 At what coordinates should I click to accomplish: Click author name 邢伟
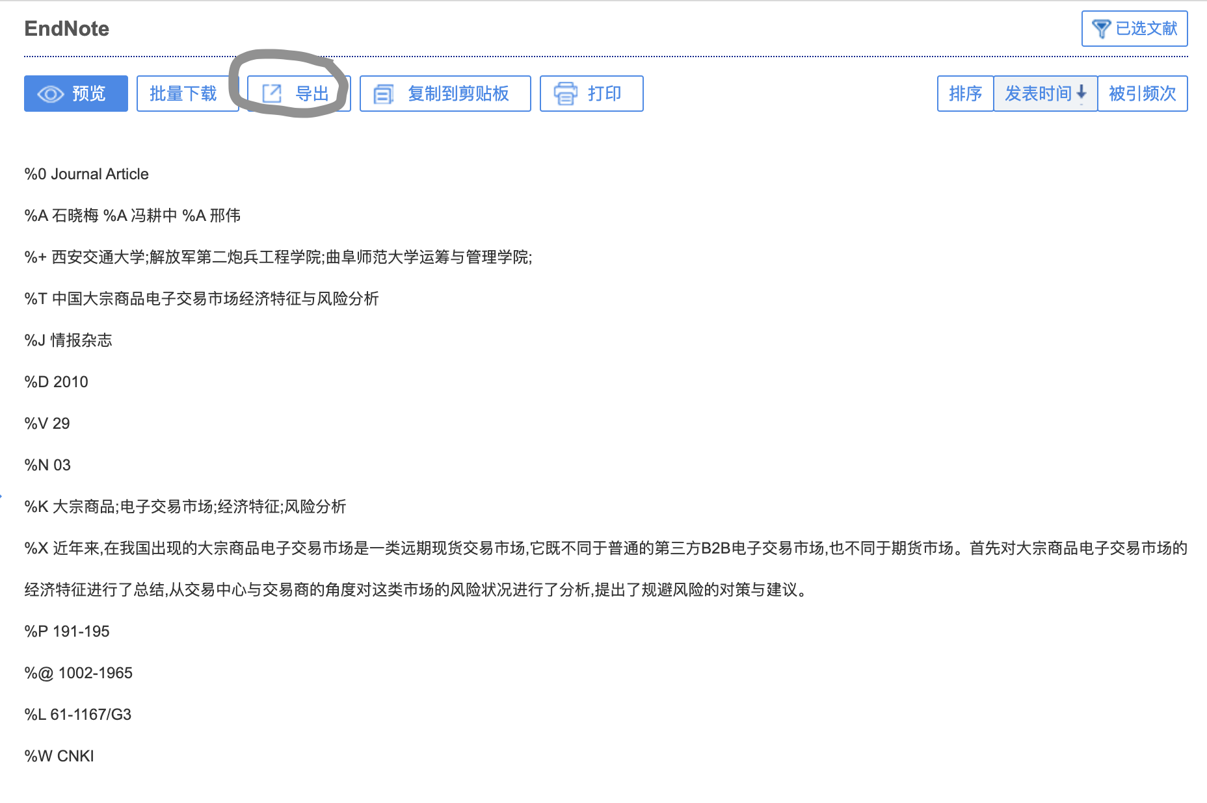point(225,216)
